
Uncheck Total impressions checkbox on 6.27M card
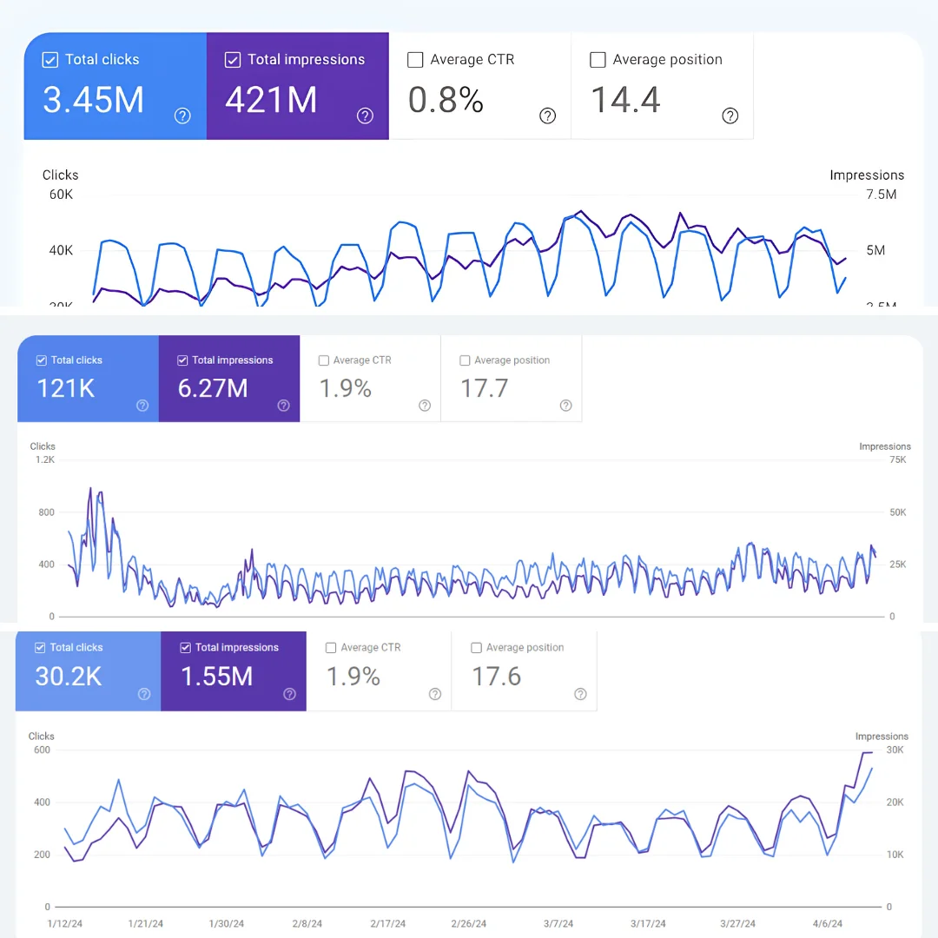coord(182,360)
